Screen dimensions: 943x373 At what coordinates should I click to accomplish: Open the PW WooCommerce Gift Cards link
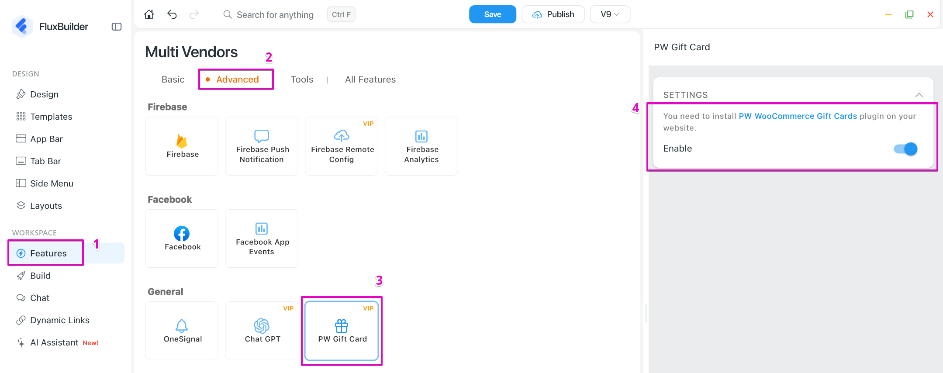(798, 116)
